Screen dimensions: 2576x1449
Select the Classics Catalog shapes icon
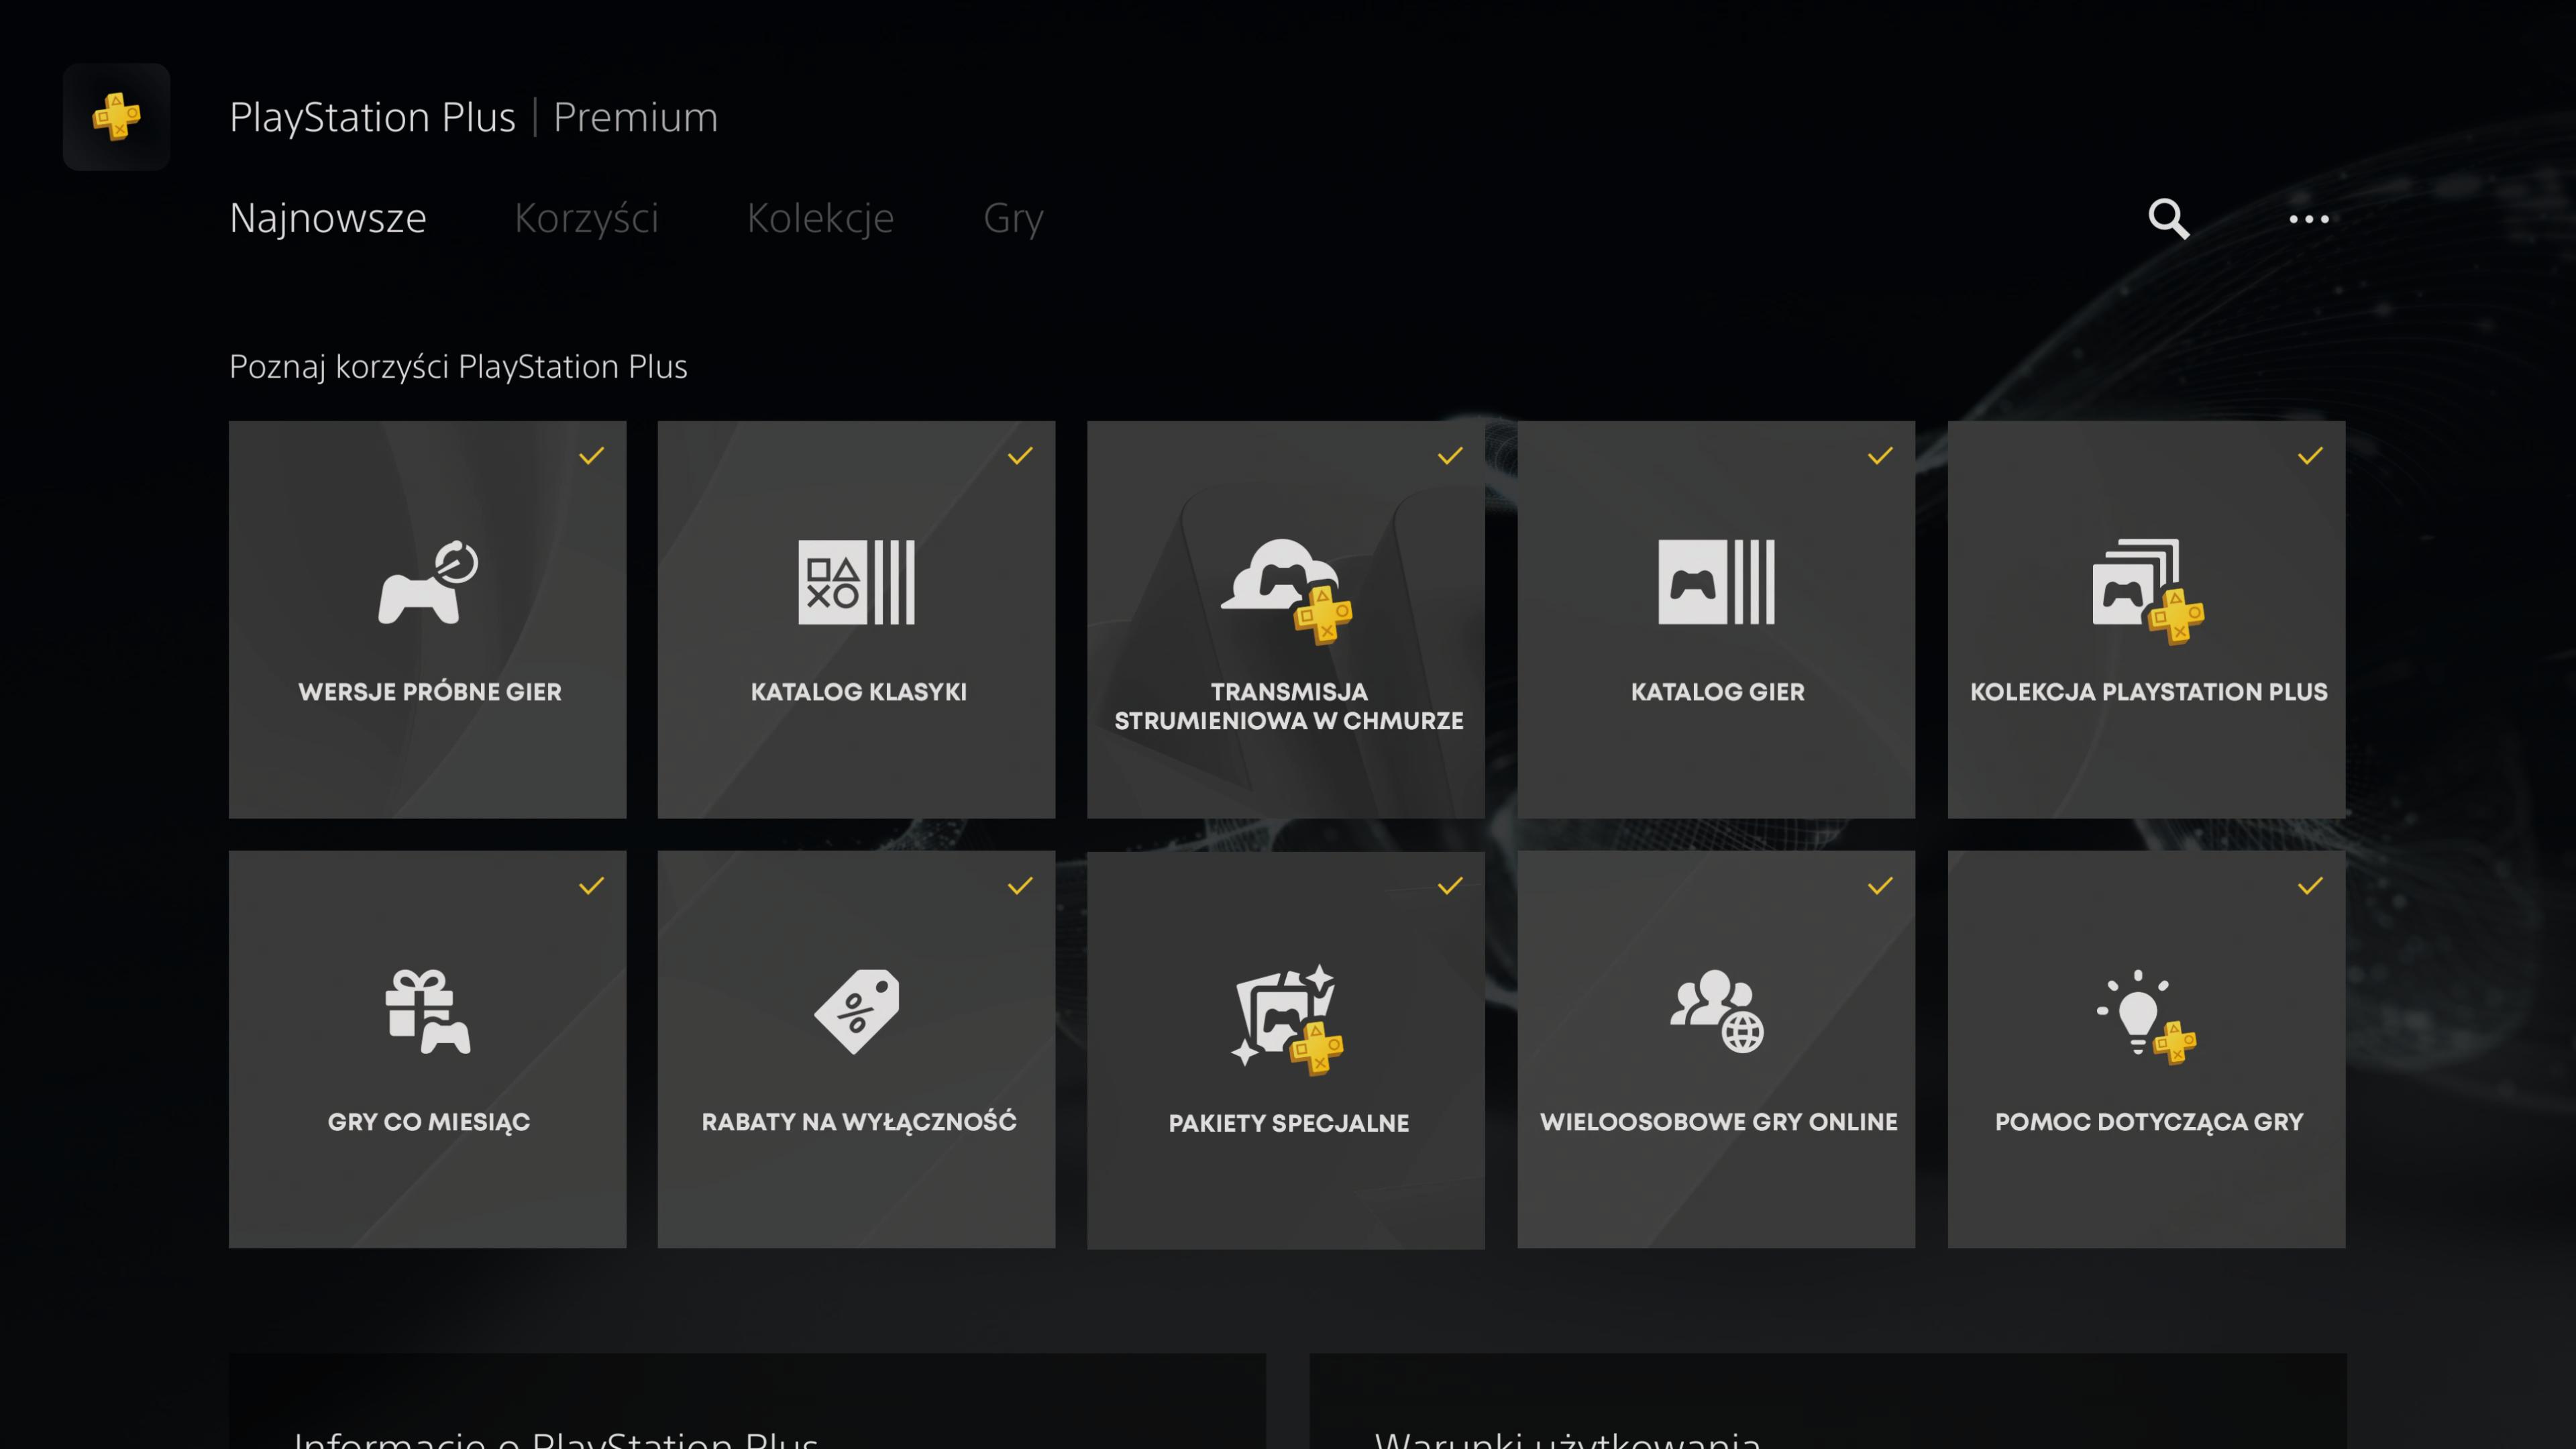click(x=857, y=582)
